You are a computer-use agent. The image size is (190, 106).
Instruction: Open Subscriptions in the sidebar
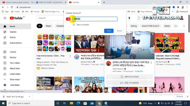click(x=15, y=43)
